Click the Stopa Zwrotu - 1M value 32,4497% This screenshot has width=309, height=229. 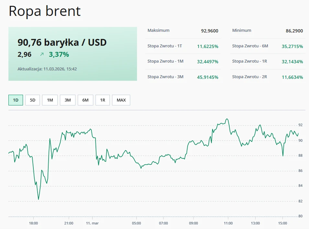(207, 62)
